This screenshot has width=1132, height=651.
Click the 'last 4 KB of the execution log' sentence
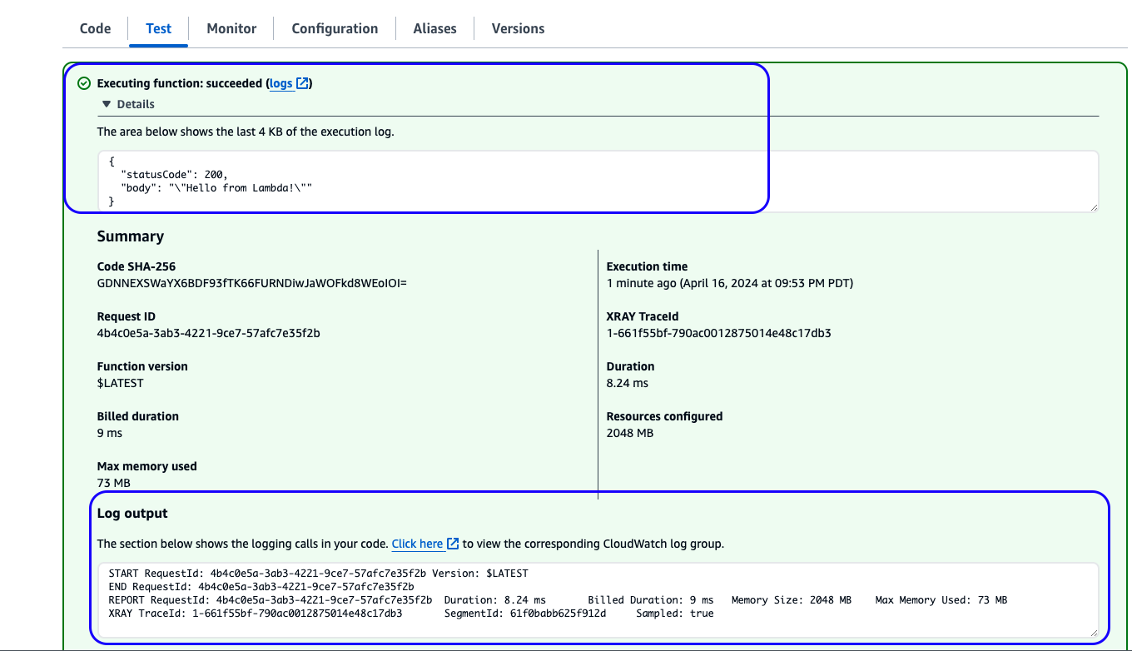[246, 132]
